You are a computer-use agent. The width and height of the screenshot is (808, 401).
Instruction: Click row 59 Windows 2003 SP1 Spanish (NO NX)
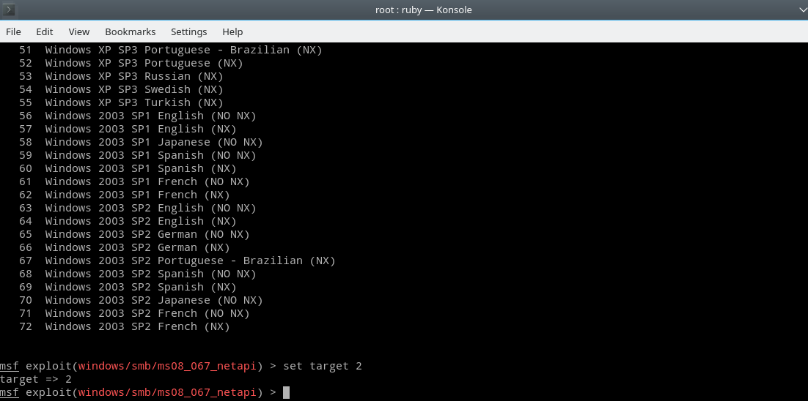pos(138,155)
